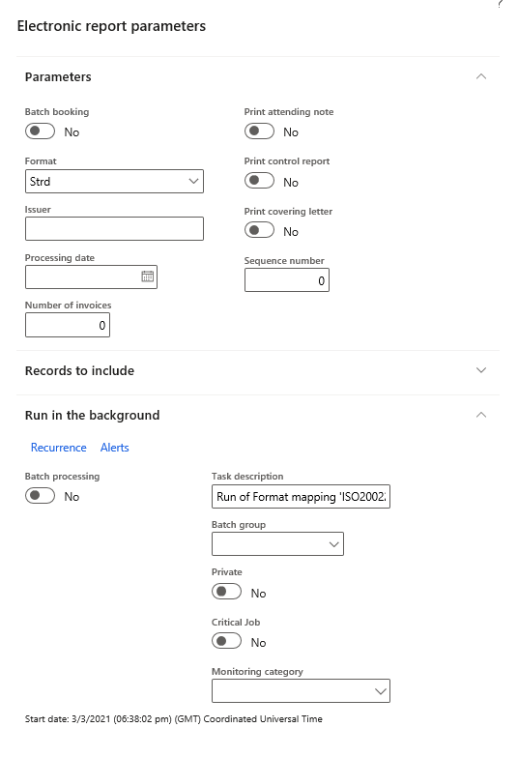Select the Sequence number field
The height and width of the screenshot is (757, 518).
[287, 280]
